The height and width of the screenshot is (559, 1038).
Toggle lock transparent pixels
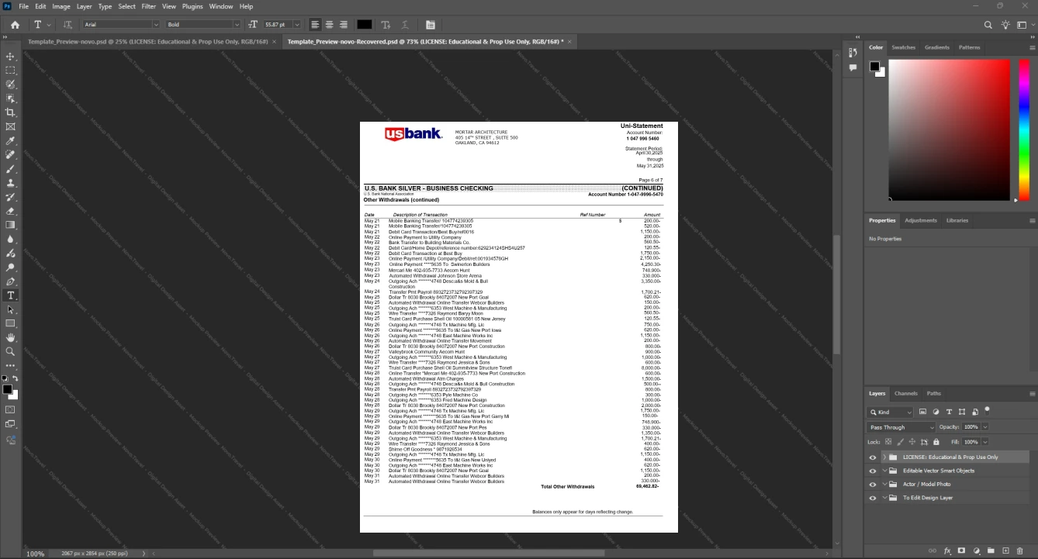888,442
